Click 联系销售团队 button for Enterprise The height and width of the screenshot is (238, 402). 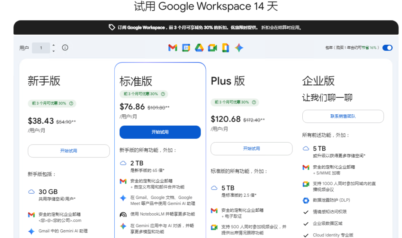point(343,116)
